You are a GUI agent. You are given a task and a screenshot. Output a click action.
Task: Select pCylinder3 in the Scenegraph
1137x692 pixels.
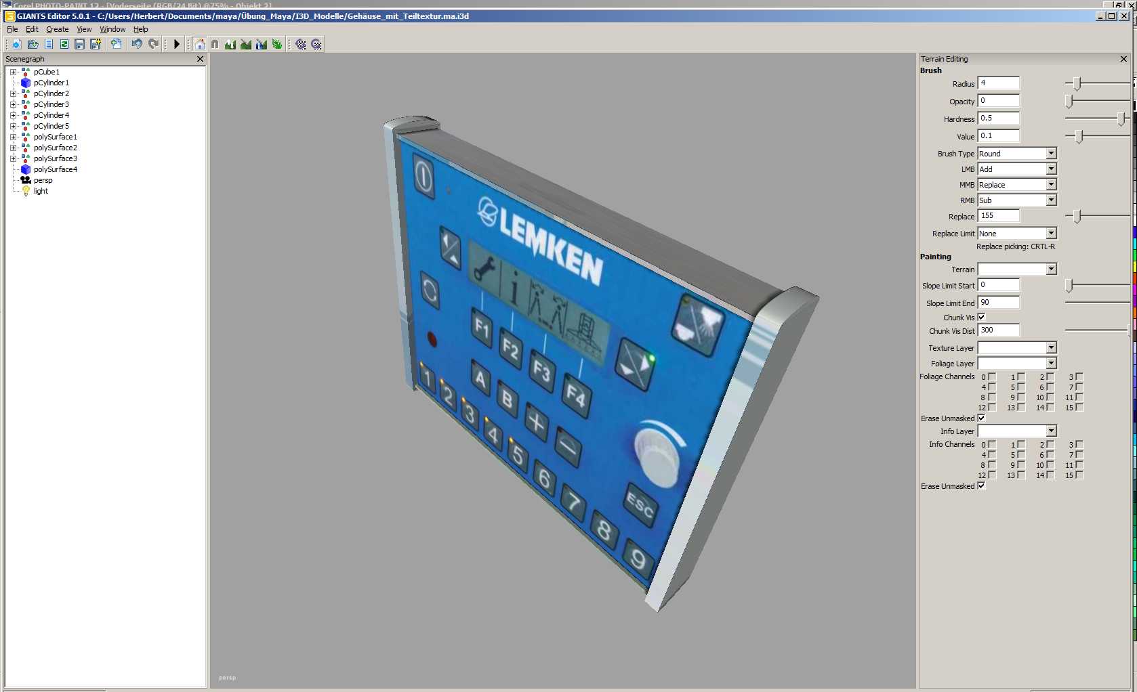tap(51, 104)
